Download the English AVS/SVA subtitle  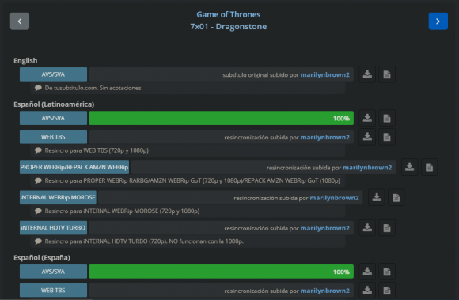click(x=367, y=74)
